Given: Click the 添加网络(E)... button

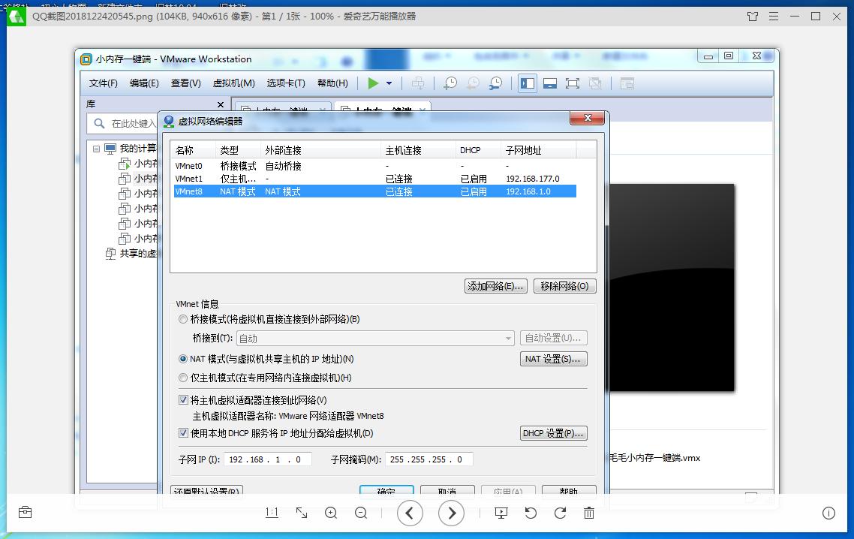Looking at the screenshot, I should [495, 286].
